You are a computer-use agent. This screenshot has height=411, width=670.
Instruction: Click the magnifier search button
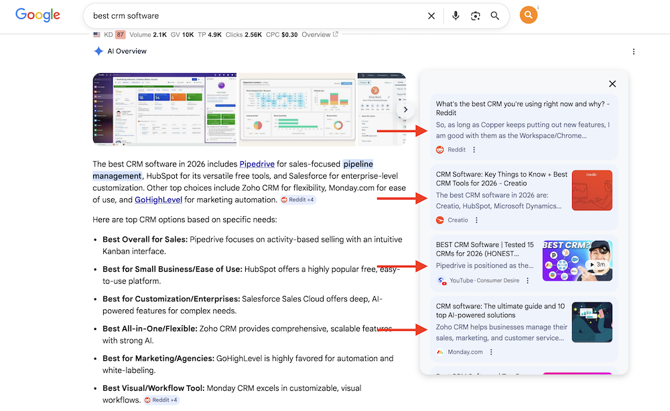coord(495,16)
